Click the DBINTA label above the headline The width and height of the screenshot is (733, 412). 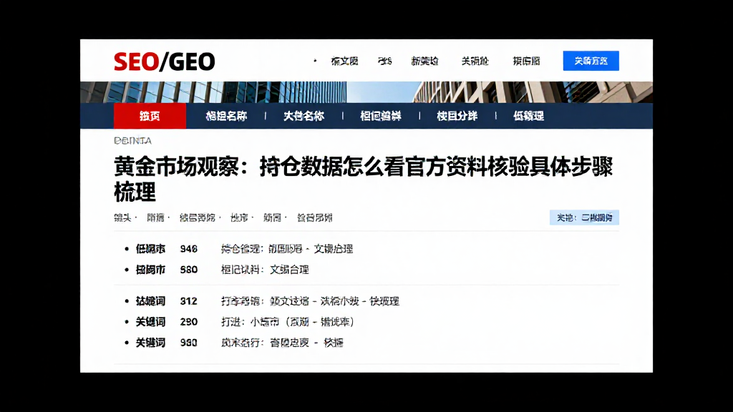132,141
